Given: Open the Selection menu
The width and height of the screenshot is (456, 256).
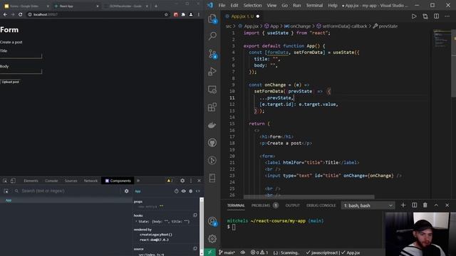Looking at the screenshot, I should (252, 5).
